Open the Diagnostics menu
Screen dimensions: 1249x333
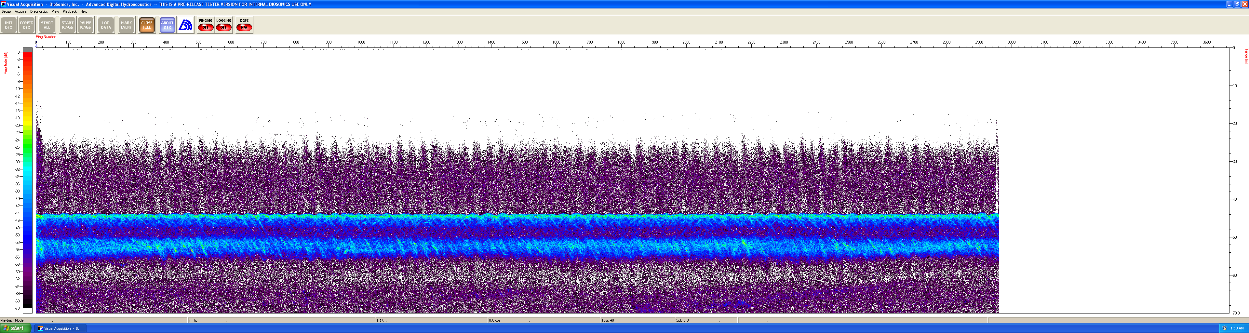[39, 12]
